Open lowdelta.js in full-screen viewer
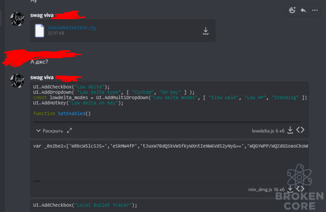 point(69,131)
